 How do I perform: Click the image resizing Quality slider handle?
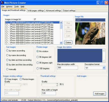21,85
